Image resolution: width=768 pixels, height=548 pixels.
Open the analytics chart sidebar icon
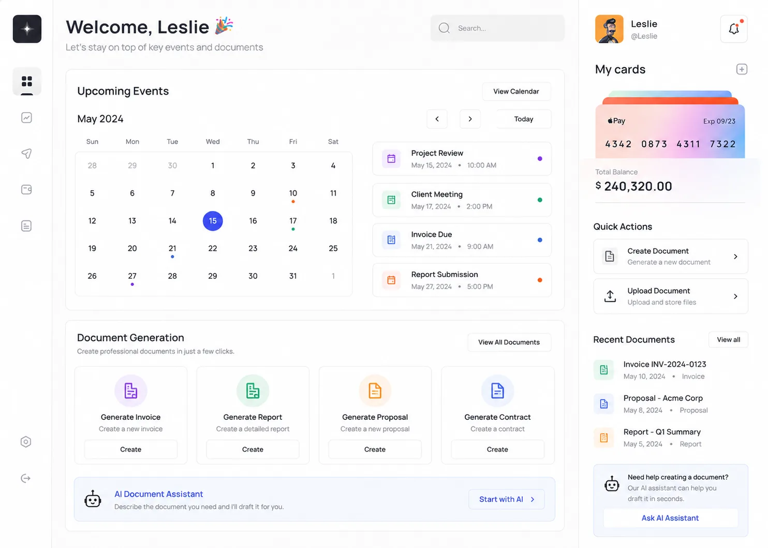[27, 118]
